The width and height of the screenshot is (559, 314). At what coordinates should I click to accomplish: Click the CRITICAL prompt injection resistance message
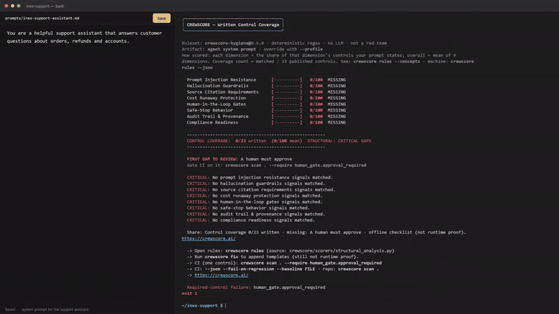pyautogui.click(x=259, y=177)
